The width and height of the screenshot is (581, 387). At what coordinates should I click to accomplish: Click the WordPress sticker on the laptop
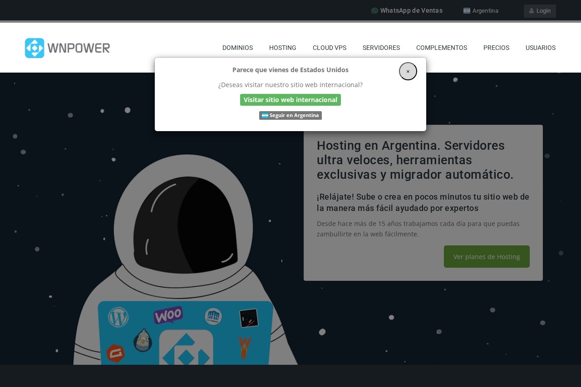coord(118,317)
